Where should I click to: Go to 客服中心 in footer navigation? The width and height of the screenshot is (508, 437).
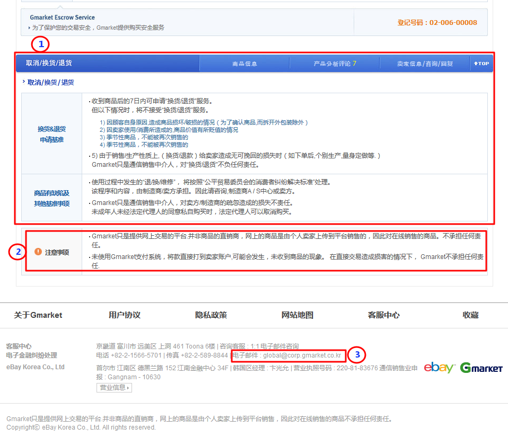pos(383,315)
